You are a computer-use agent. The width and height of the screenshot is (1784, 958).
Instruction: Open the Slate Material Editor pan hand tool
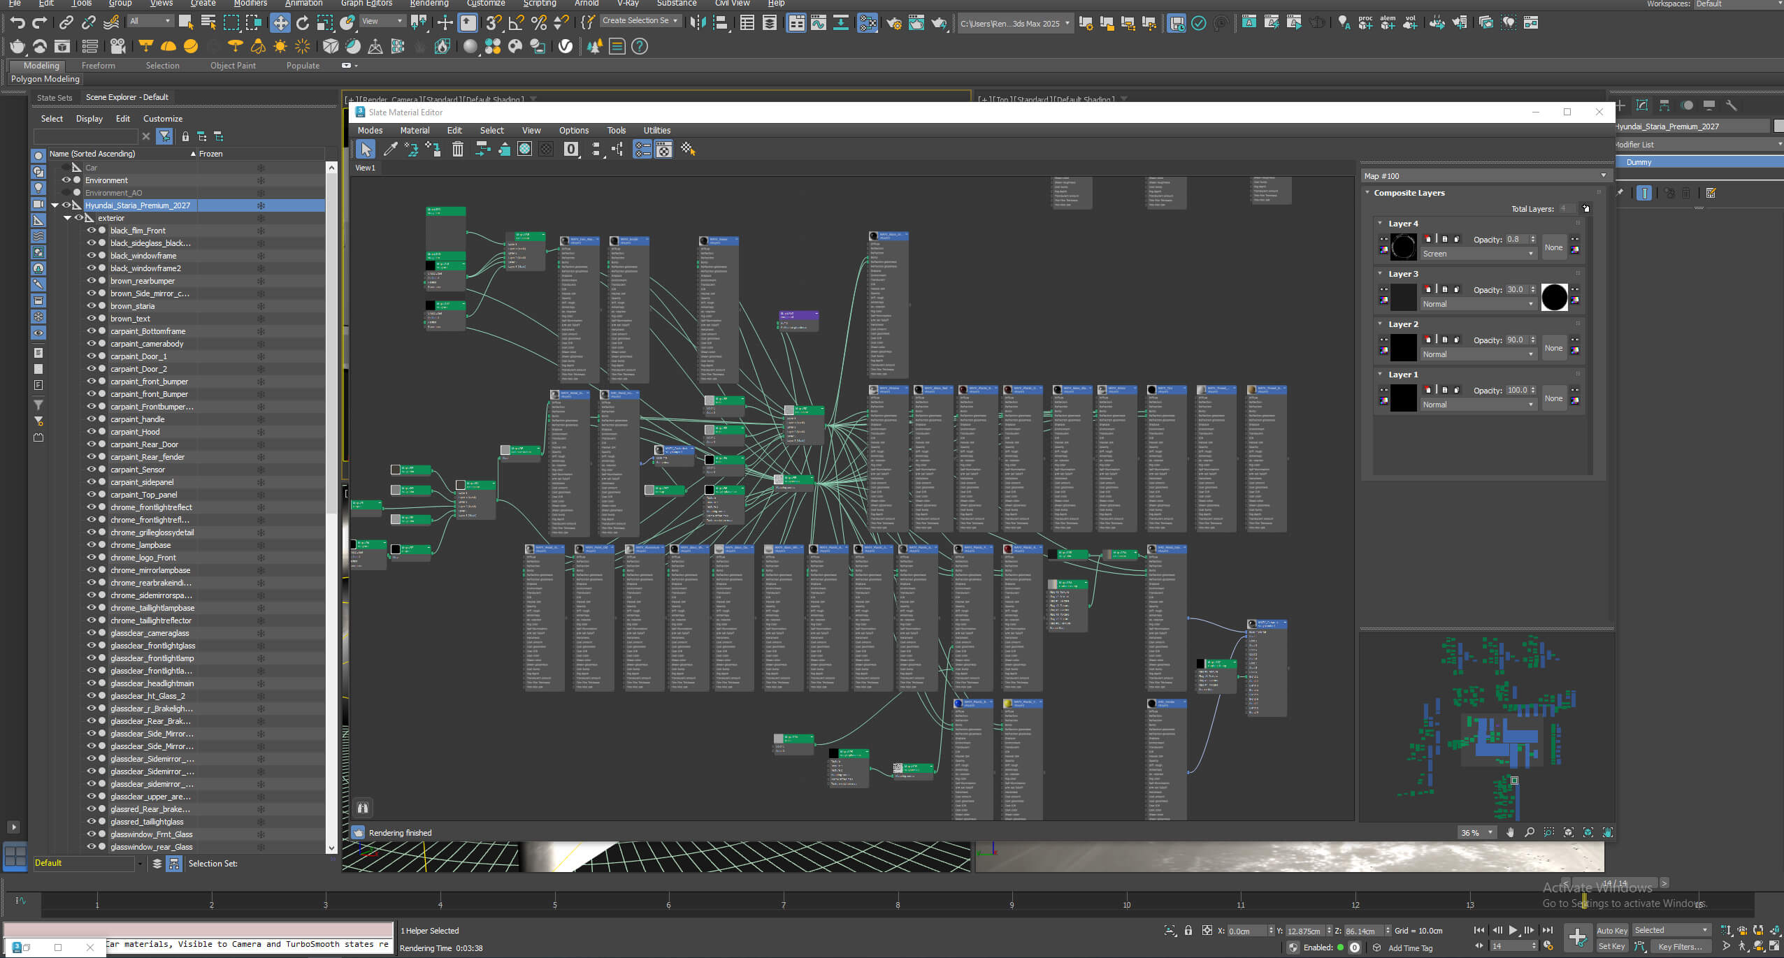click(x=1510, y=832)
